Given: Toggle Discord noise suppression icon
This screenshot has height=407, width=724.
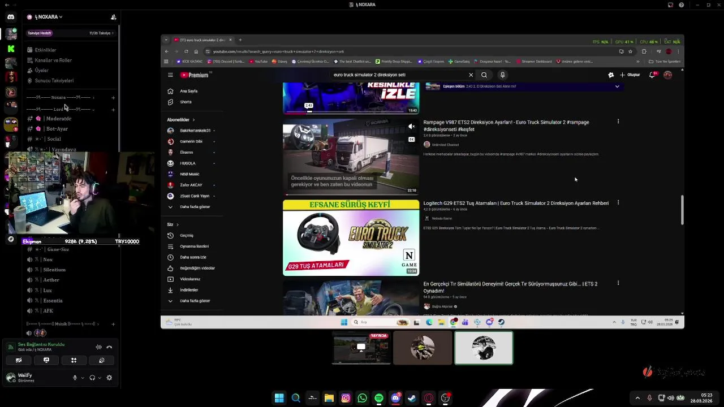Looking at the screenshot, I should tap(98, 347).
